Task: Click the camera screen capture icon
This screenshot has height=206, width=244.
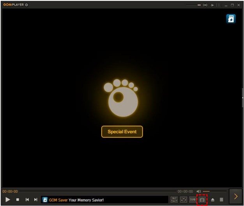Action: [202, 199]
